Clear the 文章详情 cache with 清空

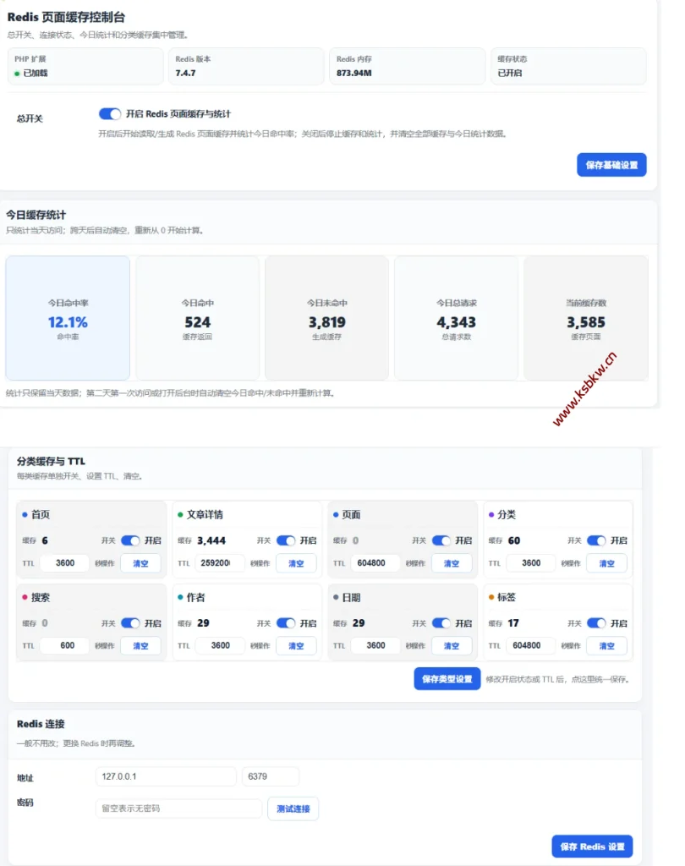296,563
